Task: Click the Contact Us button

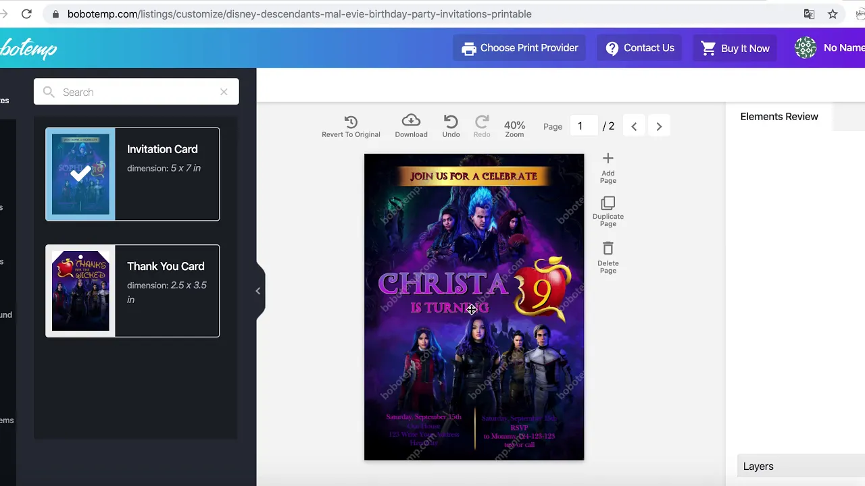Action: tap(639, 48)
